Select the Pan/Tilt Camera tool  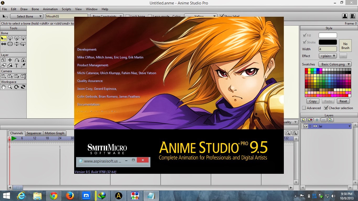tap(23, 76)
